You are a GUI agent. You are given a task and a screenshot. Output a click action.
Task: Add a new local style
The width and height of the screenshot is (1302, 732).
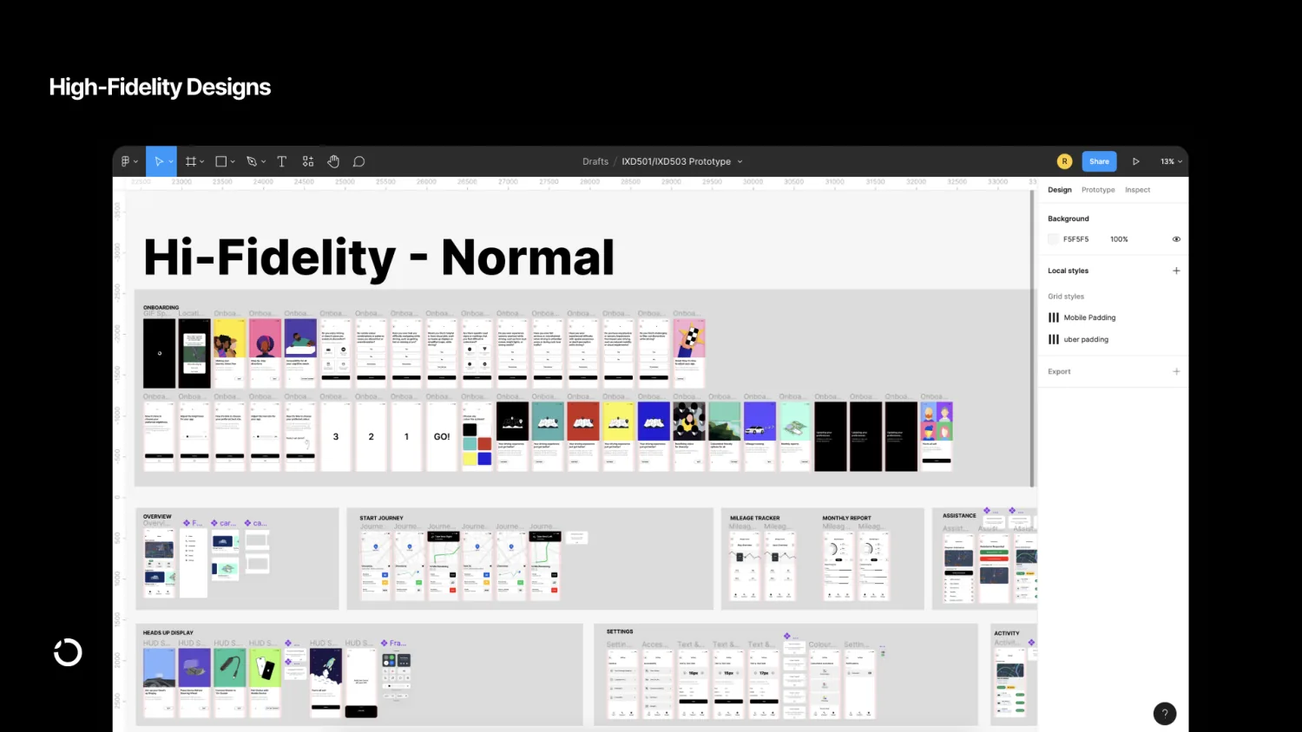[1176, 271]
